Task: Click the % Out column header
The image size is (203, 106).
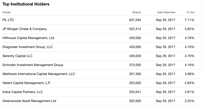Action: 190,12
